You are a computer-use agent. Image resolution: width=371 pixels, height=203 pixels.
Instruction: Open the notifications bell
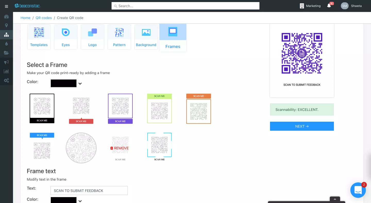(329, 6)
